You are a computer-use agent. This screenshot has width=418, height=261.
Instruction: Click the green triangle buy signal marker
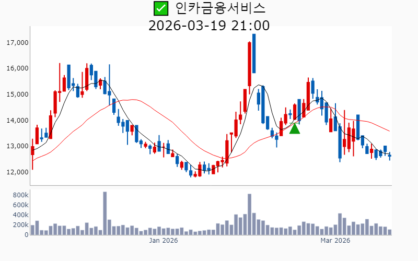click(295, 128)
